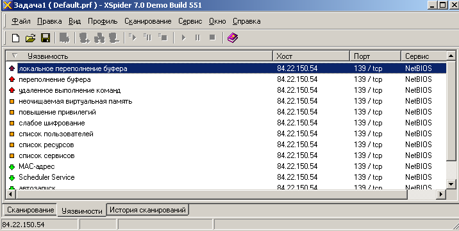Click the red arrow icon of "удаленное выполнение команд"
459x231 pixels.
click(12, 90)
